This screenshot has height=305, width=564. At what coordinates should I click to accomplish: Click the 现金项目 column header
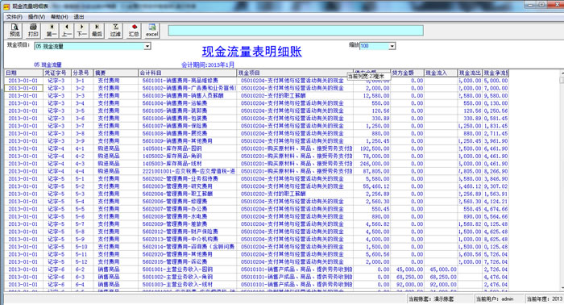(295, 73)
